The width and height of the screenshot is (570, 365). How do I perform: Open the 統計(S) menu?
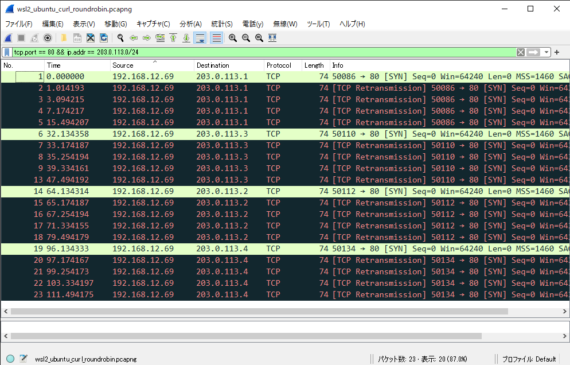click(222, 24)
